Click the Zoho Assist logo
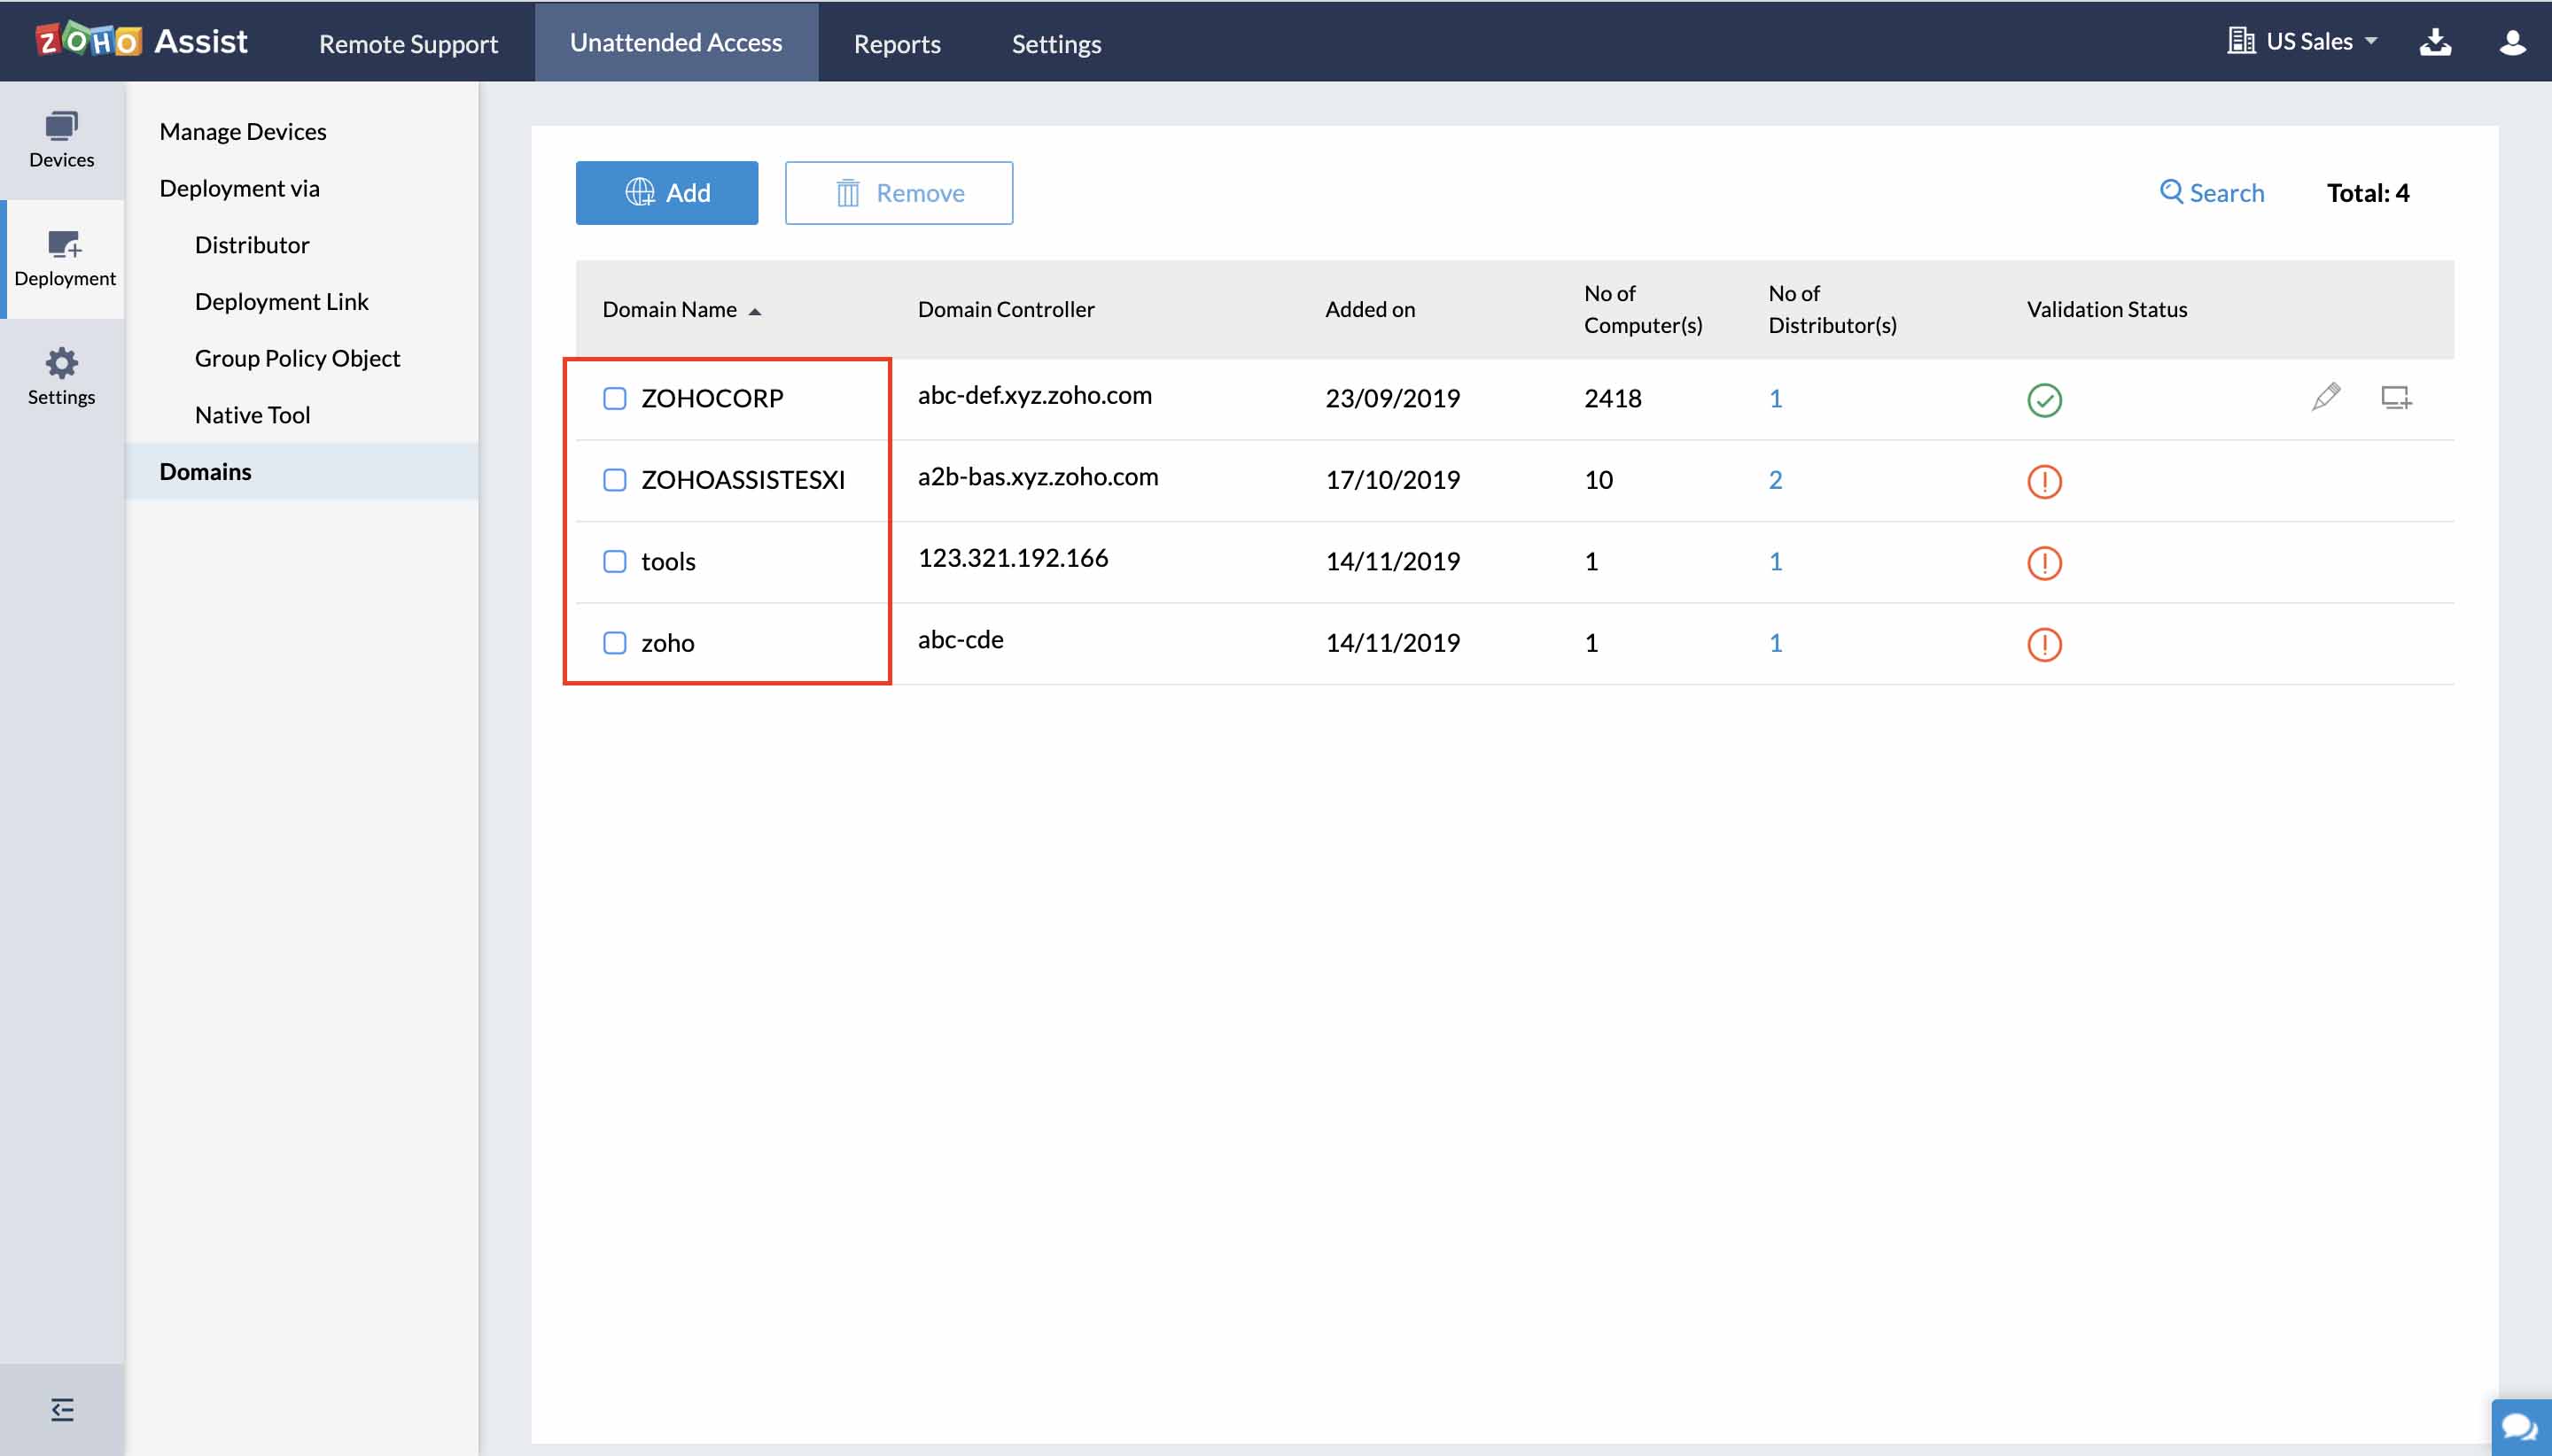The width and height of the screenshot is (2552, 1456). click(141, 41)
